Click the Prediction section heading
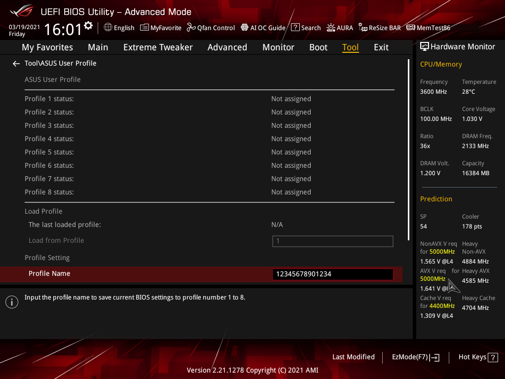This screenshot has width=505, height=379. (436, 199)
